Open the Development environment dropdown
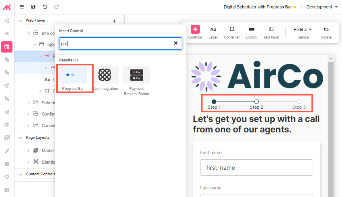 (x=322, y=7)
